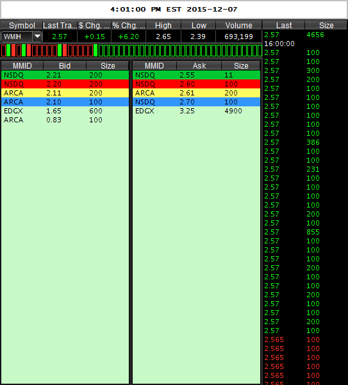Select the volume value 693,199
This screenshot has width=348, height=385.
(238, 37)
